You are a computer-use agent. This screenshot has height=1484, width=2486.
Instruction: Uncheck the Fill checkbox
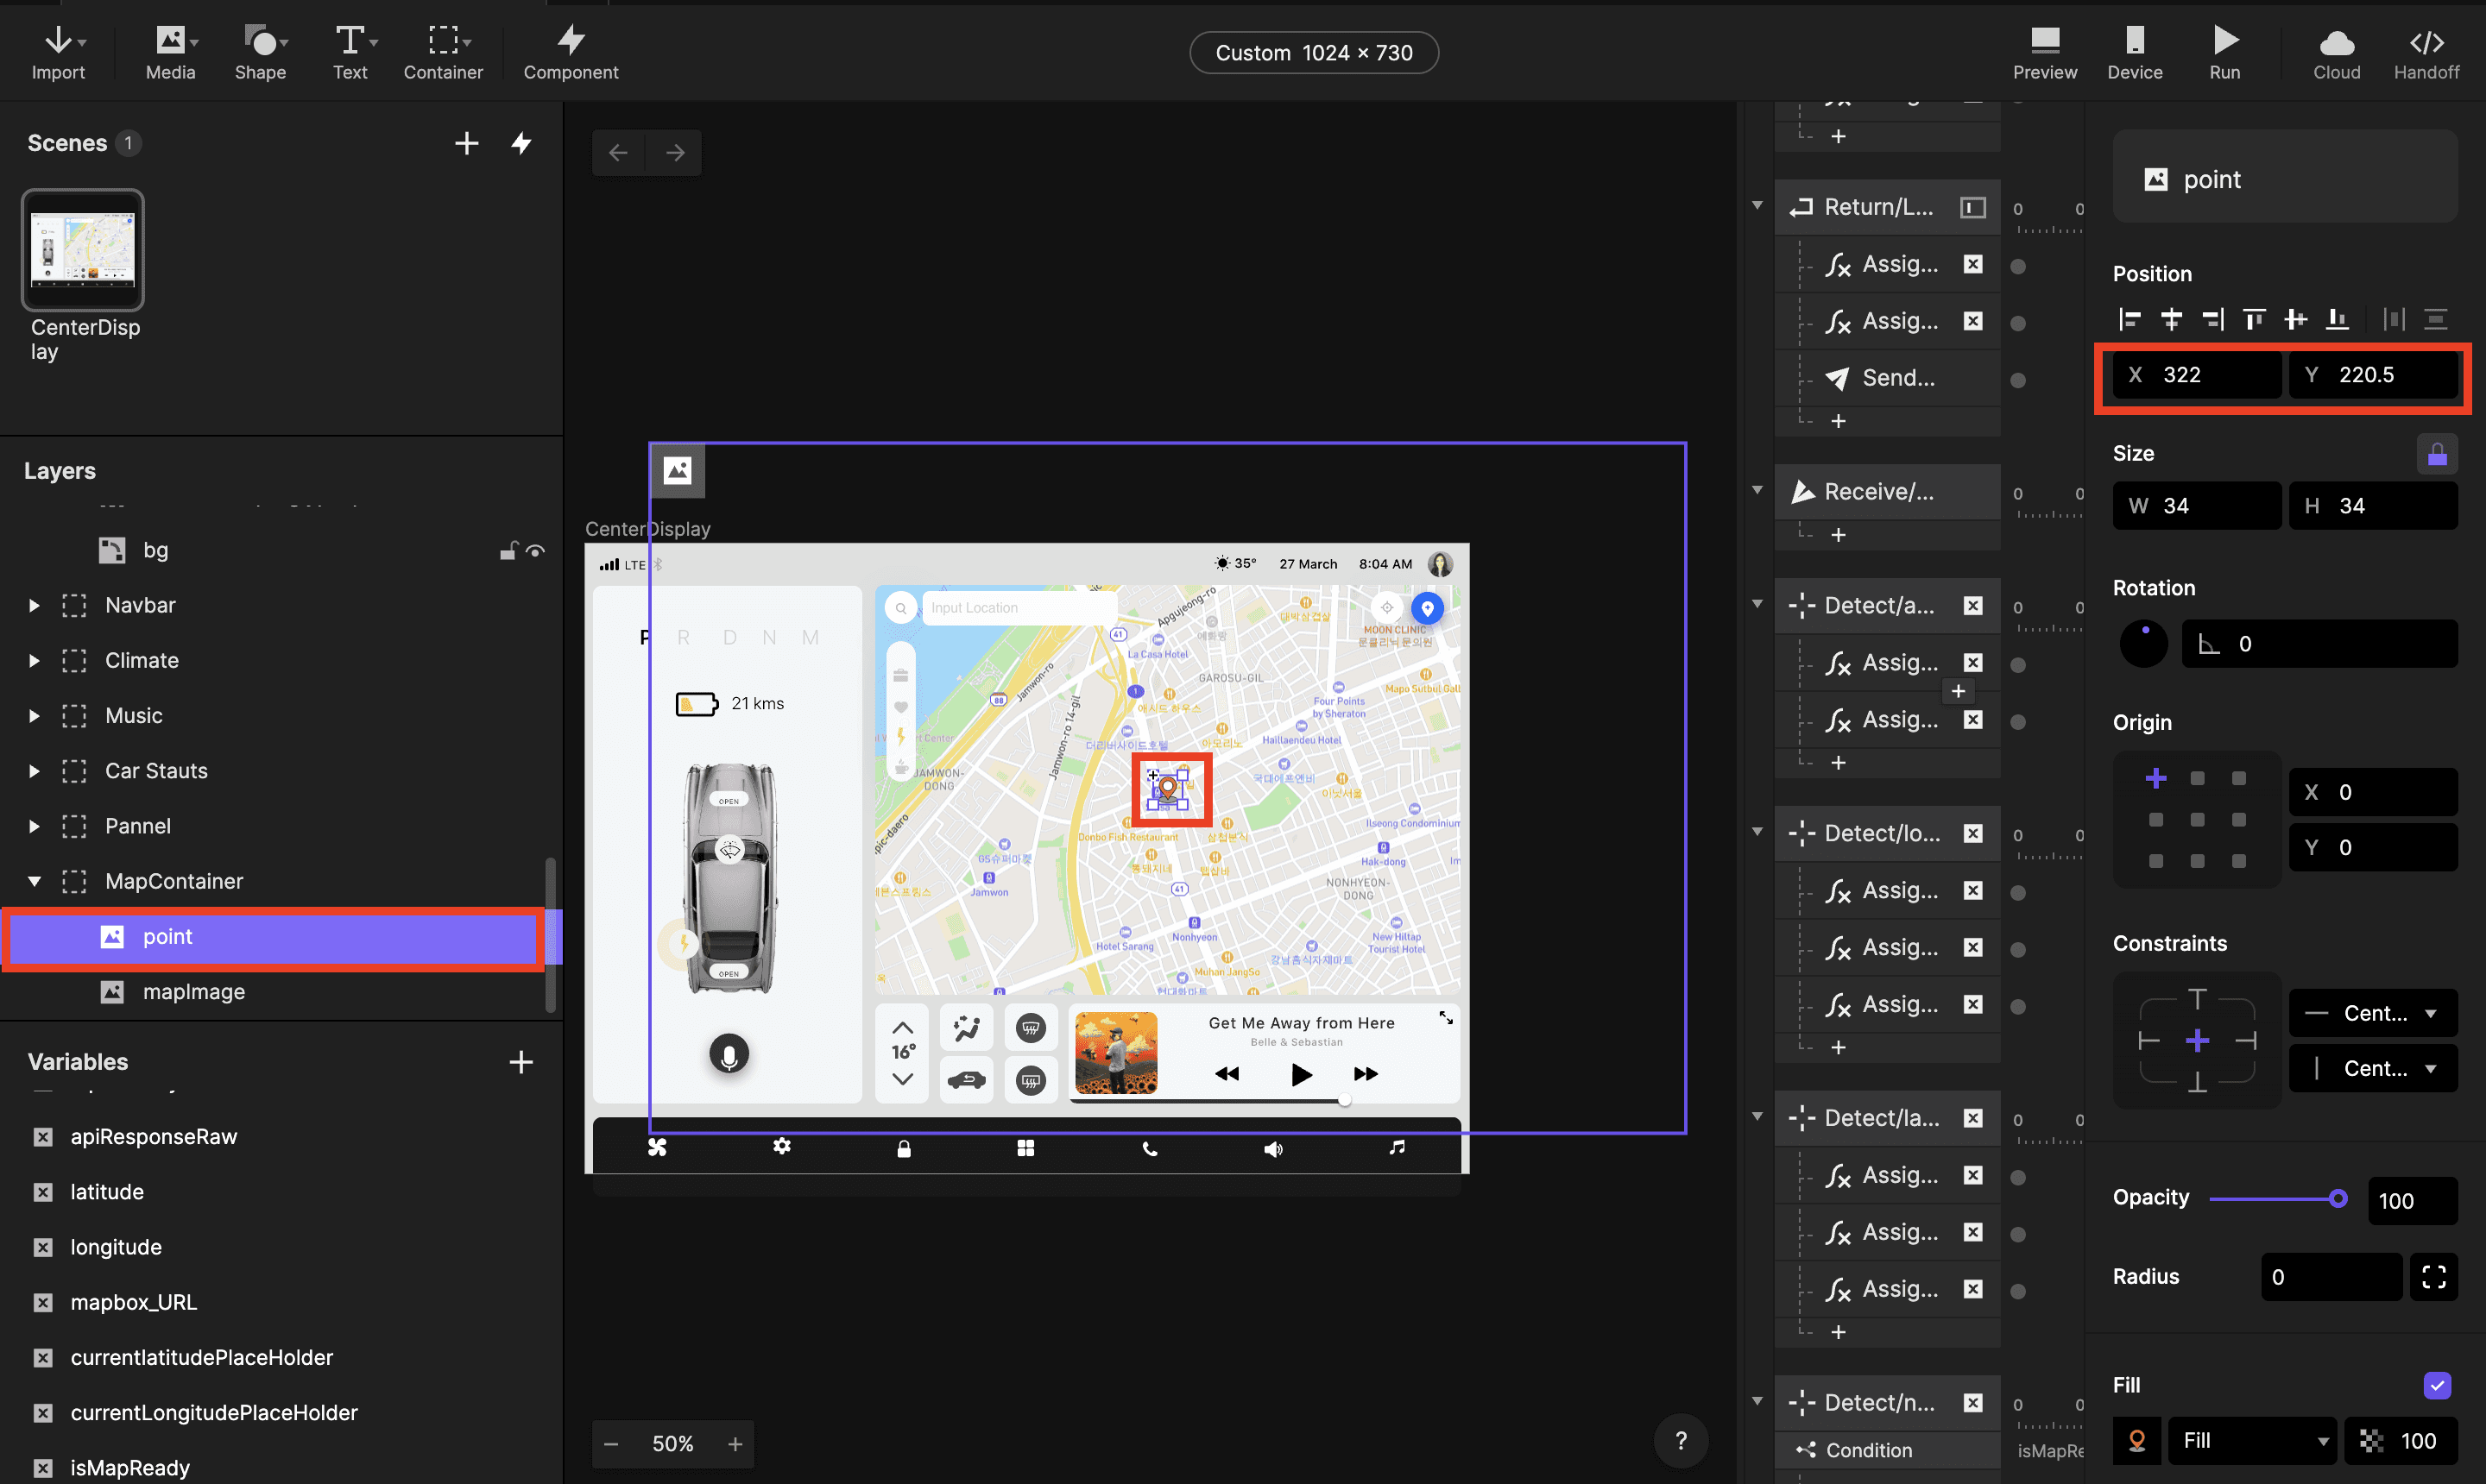[2437, 1385]
